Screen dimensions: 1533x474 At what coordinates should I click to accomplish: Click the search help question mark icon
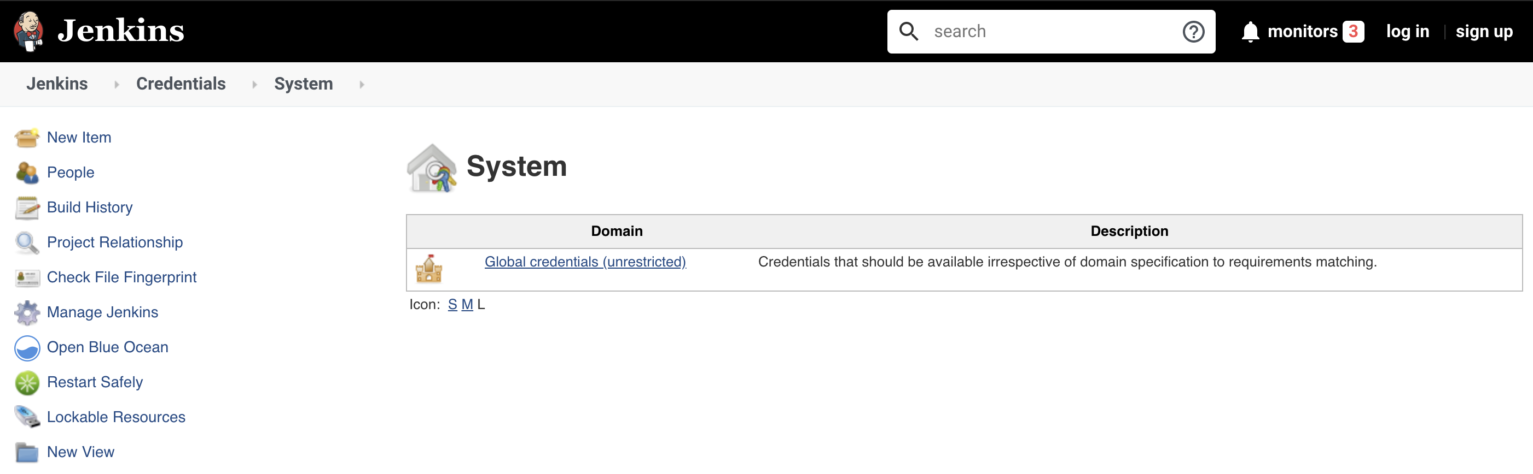(1193, 32)
